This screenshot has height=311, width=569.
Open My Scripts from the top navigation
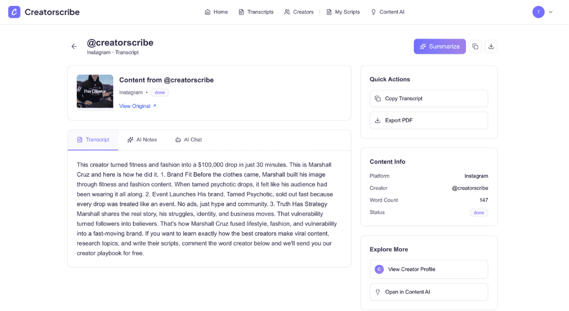[343, 12]
